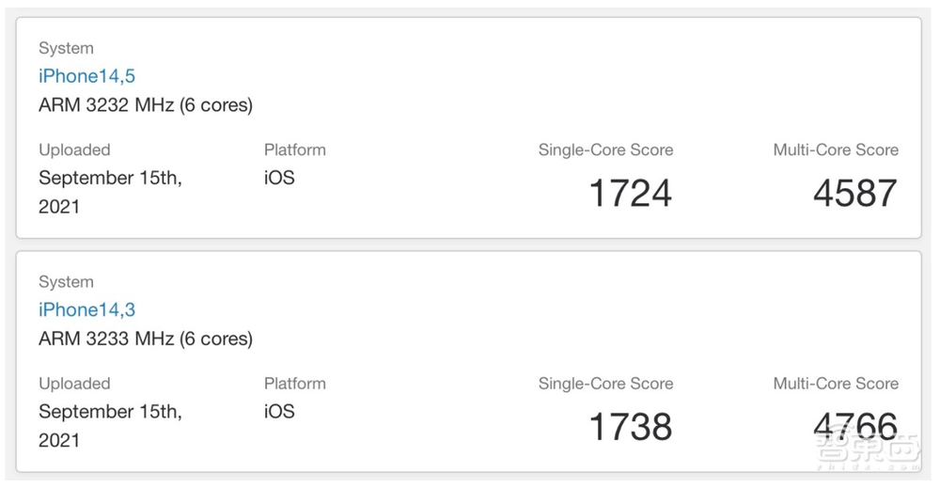
Task: Click the first card's Platform label
Action: pos(295,150)
